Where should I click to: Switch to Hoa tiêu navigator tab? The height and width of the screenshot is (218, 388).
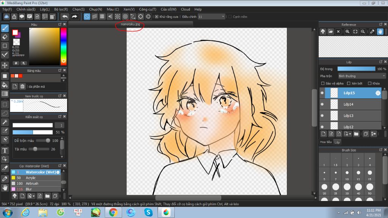325,142
